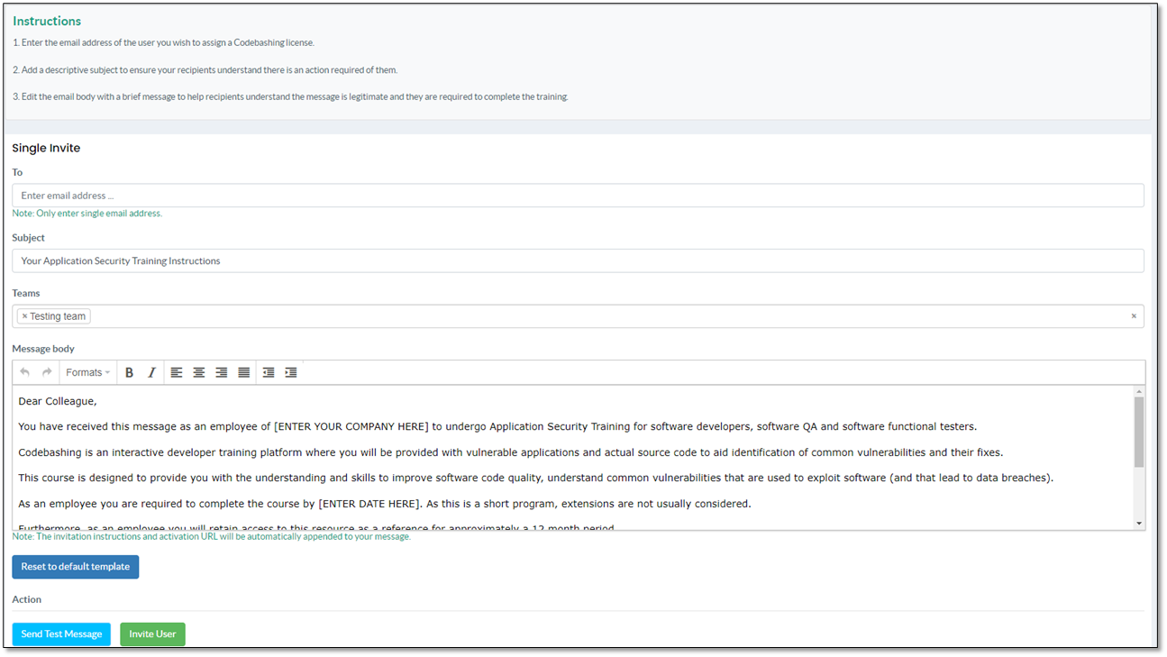The image size is (1167, 657).
Task: Click 'This course is designed' paragraph
Action: [x=536, y=478]
